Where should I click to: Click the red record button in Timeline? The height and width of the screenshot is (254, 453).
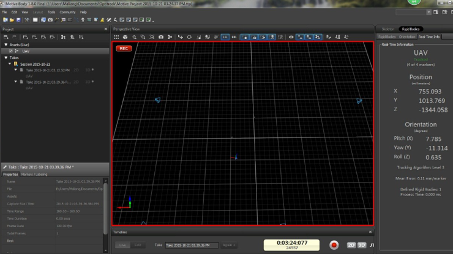334,245
